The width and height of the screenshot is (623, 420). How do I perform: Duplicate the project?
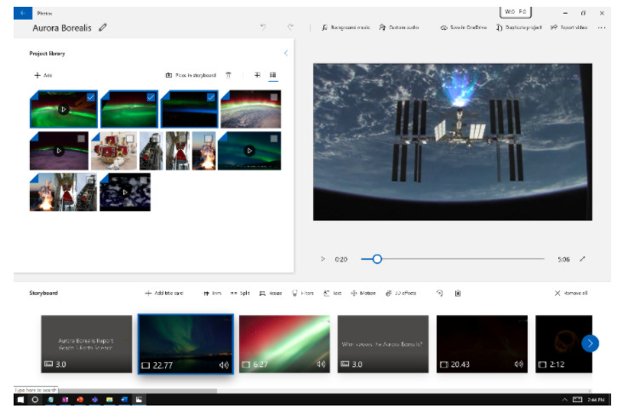518,27
